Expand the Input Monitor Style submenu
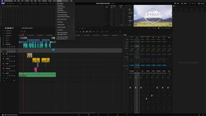 (x=65, y=19)
